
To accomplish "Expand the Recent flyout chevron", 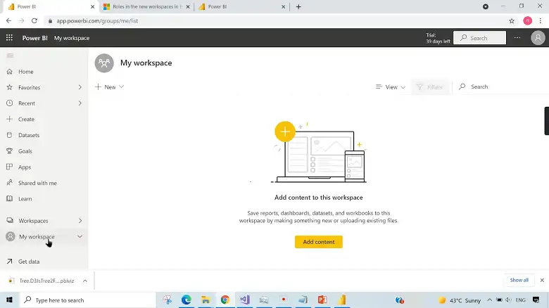I will (80, 103).
